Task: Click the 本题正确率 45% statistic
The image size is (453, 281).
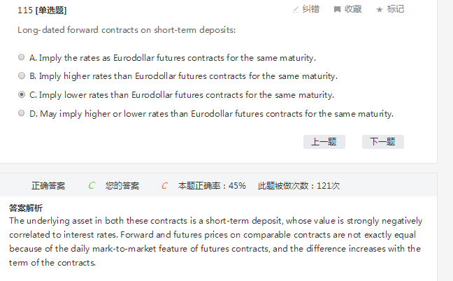Action: pos(213,186)
